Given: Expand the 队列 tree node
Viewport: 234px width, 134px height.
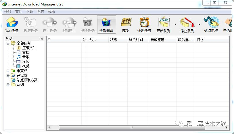Looking at the screenshot, I should (x=8, y=85).
